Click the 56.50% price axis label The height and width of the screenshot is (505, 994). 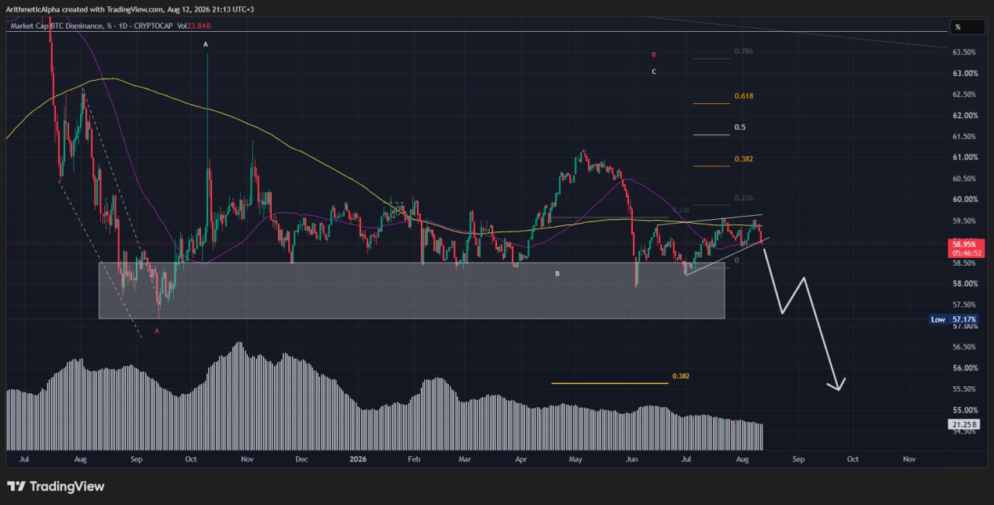(964, 347)
